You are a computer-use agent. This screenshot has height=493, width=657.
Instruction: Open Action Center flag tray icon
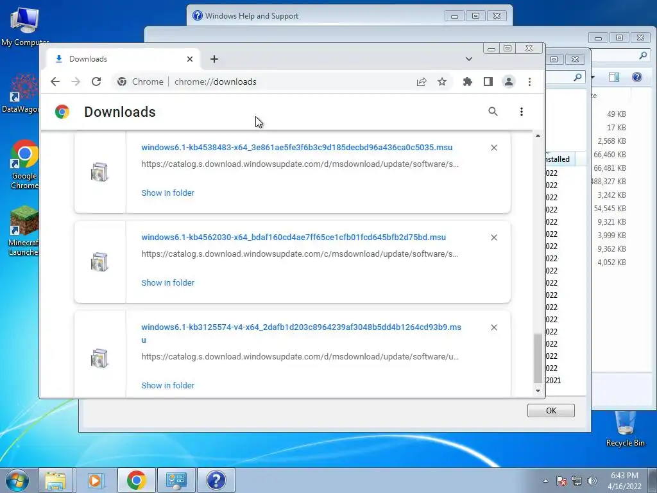[x=561, y=481]
